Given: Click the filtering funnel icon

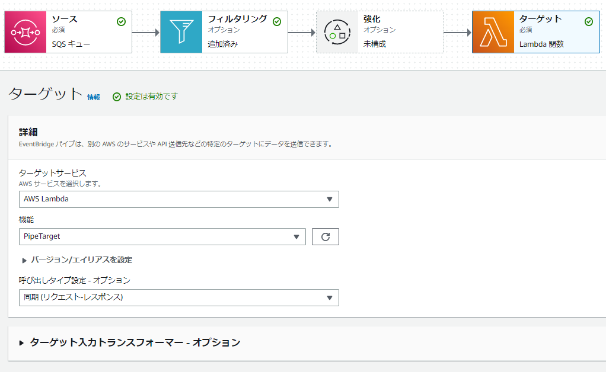Looking at the screenshot, I should click(181, 32).
